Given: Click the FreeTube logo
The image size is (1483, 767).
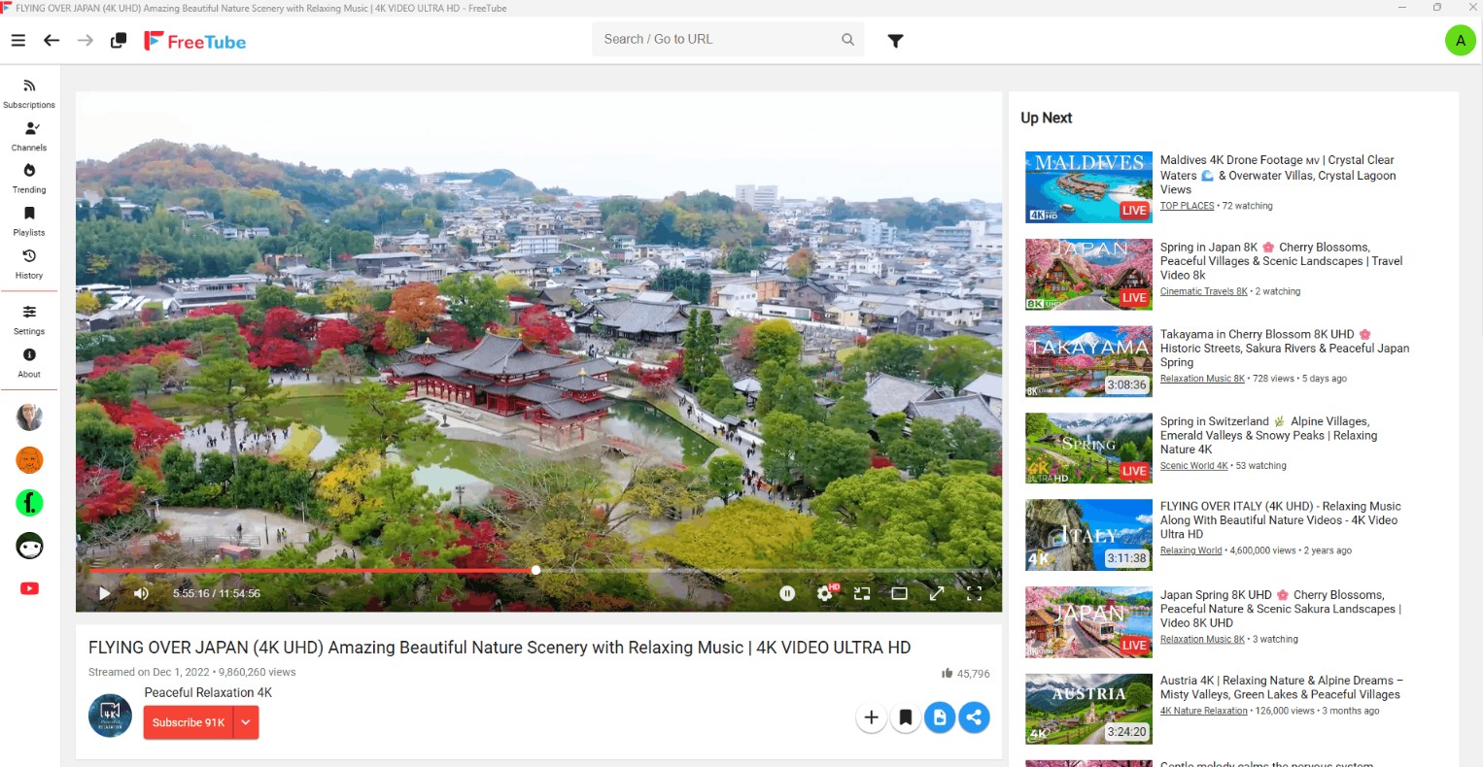Looking at the screenshot, I should click(x=195, y=41).
